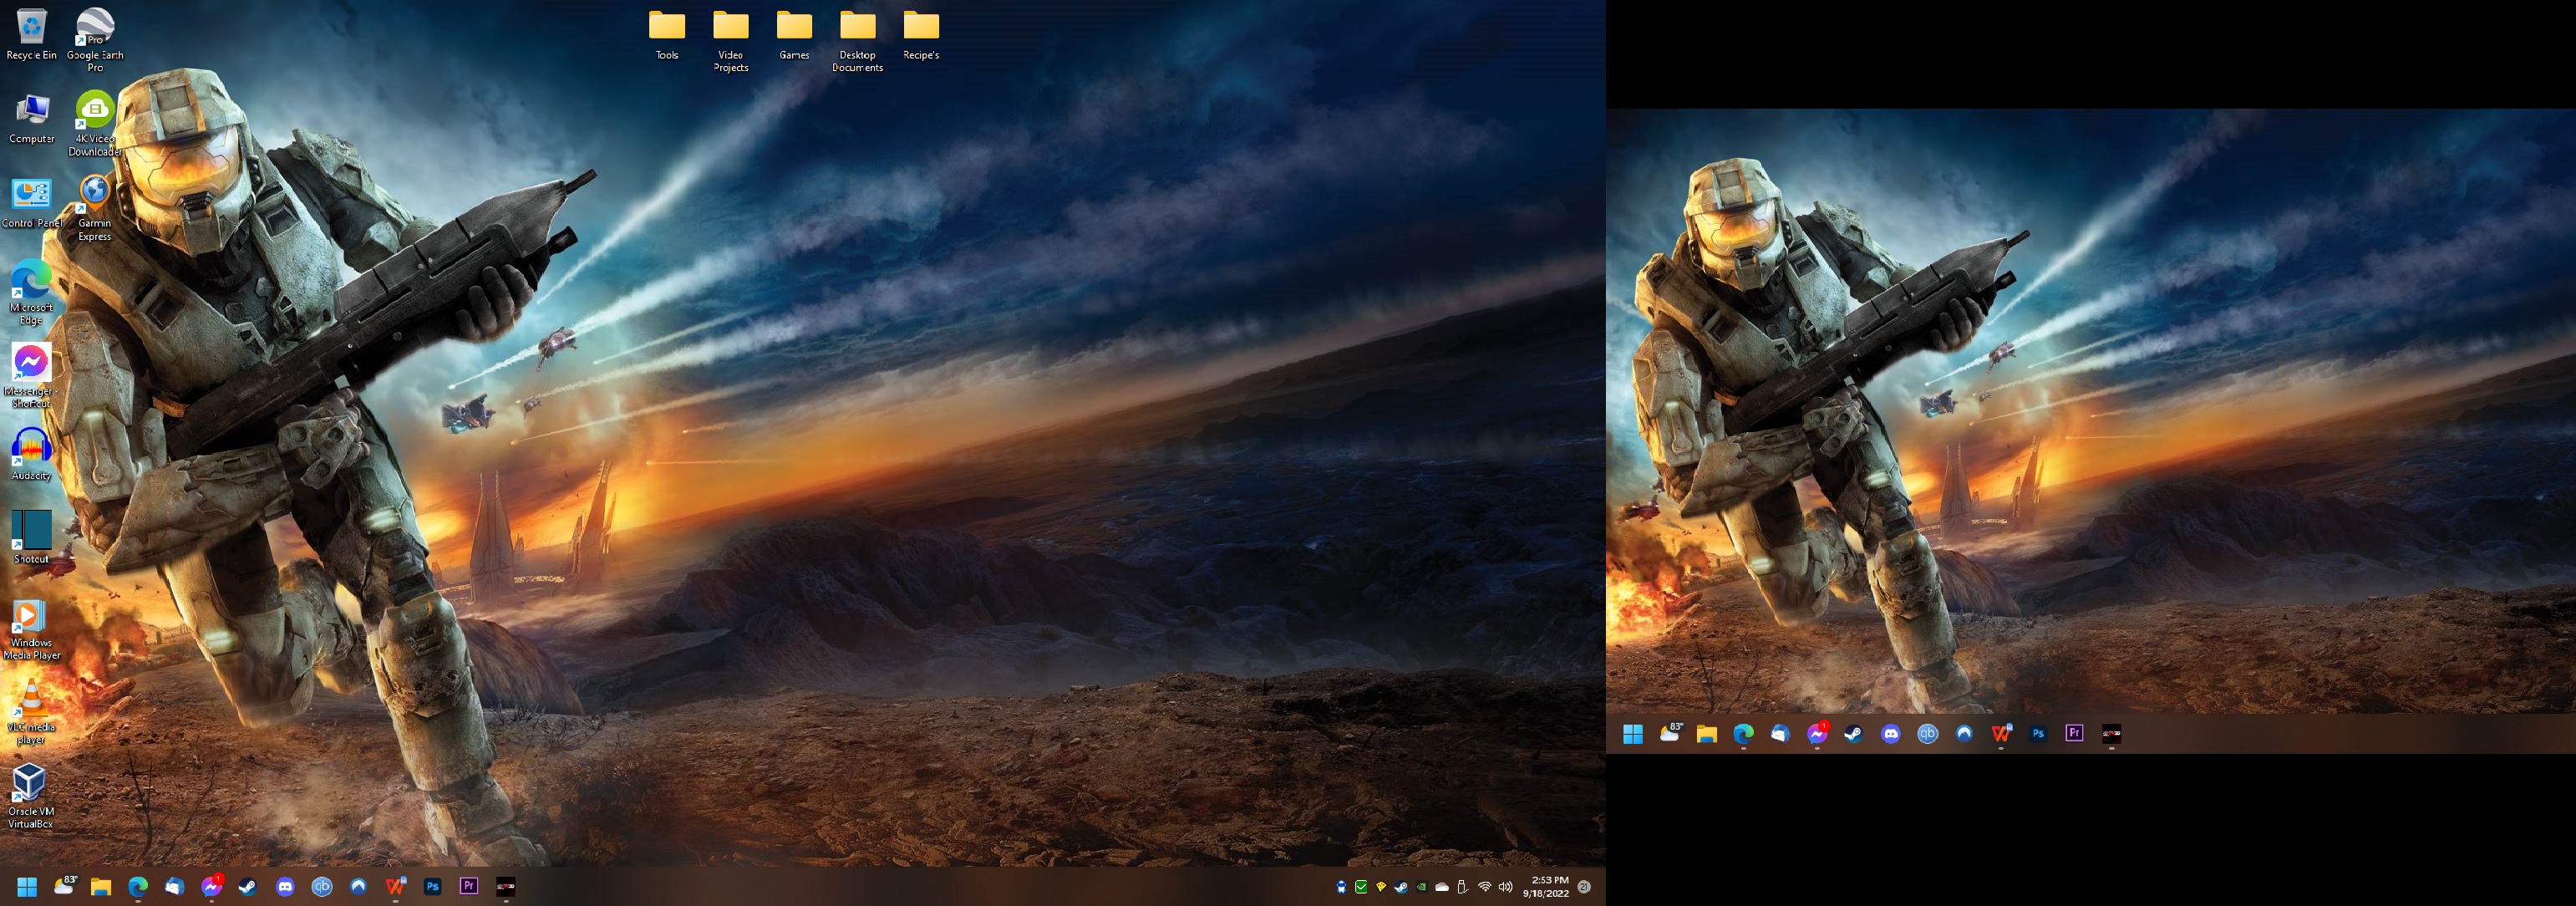Select the VLC media player shortcut
This screenshot has height=906, width=2576.
click(31, 700)
